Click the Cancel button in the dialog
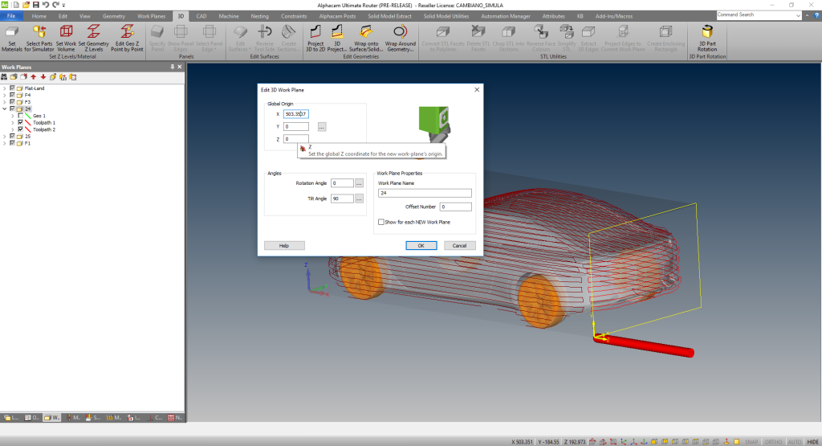 point(459,245)
